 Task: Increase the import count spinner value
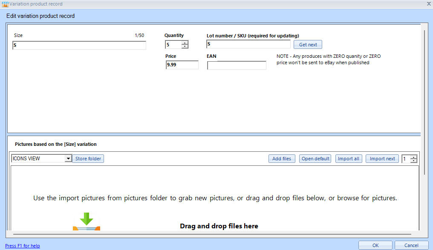click(x=413, y=157)
